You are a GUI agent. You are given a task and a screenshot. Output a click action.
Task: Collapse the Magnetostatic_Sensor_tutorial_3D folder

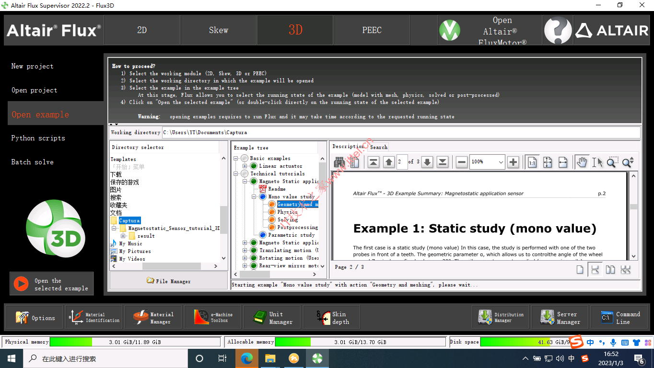pyautogui.click(x=114, y=228)
